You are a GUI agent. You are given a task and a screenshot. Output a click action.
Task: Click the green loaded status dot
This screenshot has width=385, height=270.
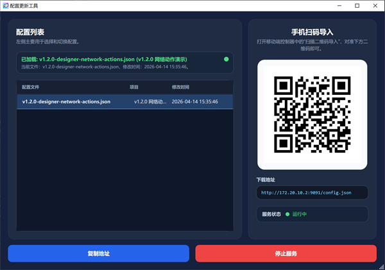pyautogui.click(x=227, y=59)
